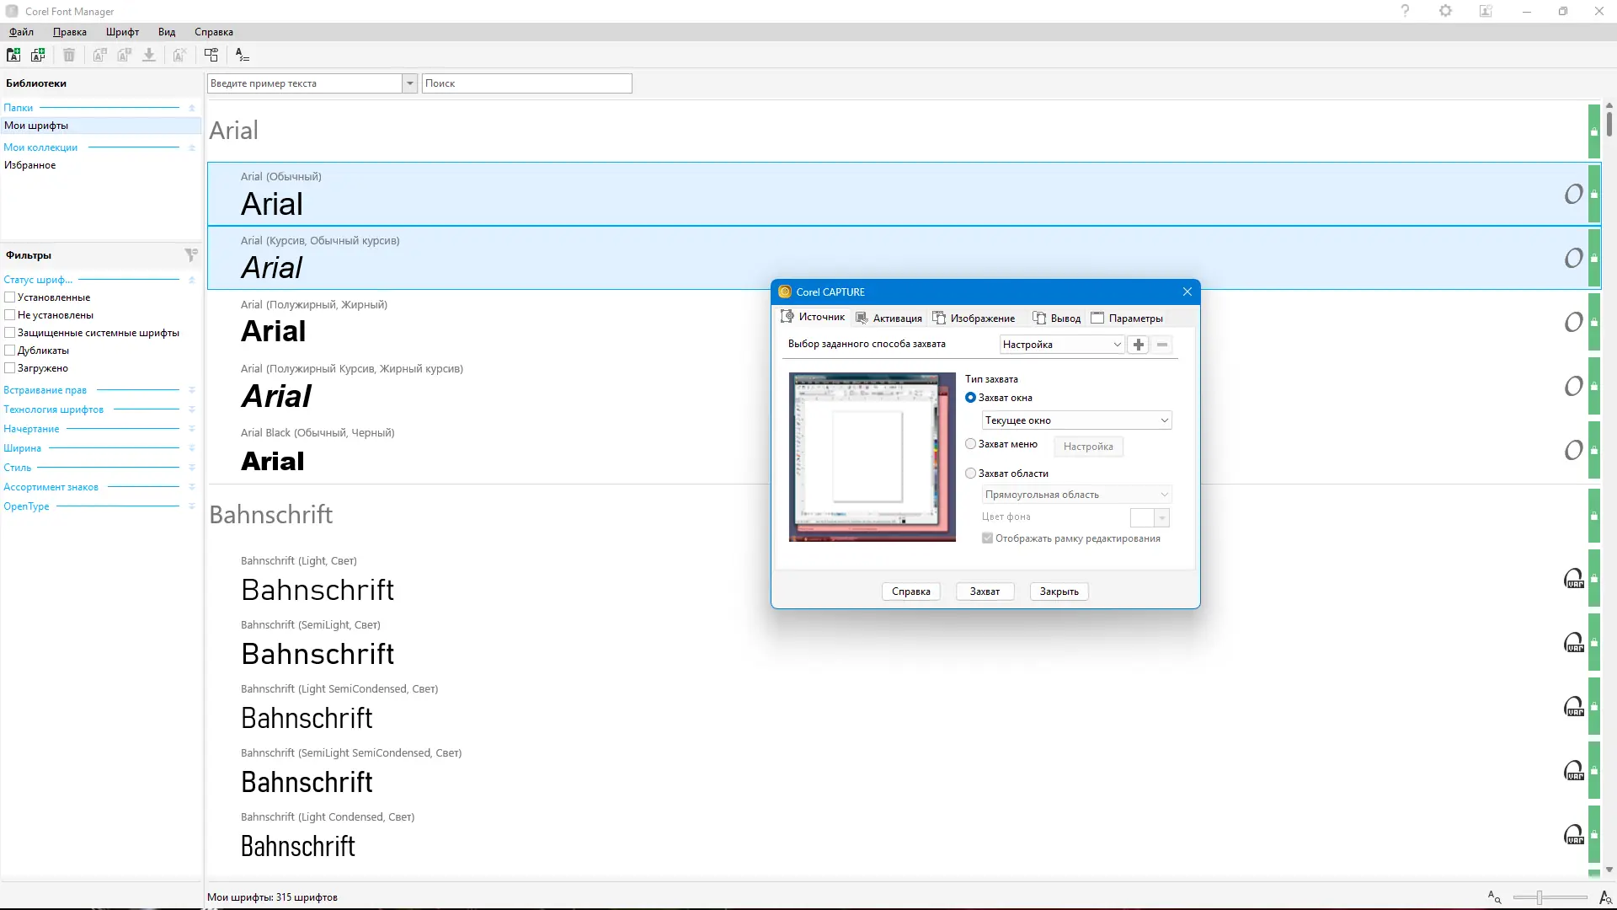Screen dimensions: 1617x910
Task: Select the Захват области radio button
Action: tap(971, 474)
